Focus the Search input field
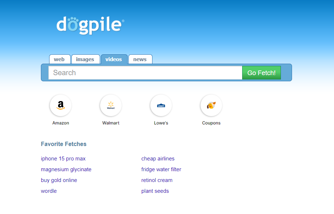Viewport: 334px width, 214px height. (x=145, y=73)
